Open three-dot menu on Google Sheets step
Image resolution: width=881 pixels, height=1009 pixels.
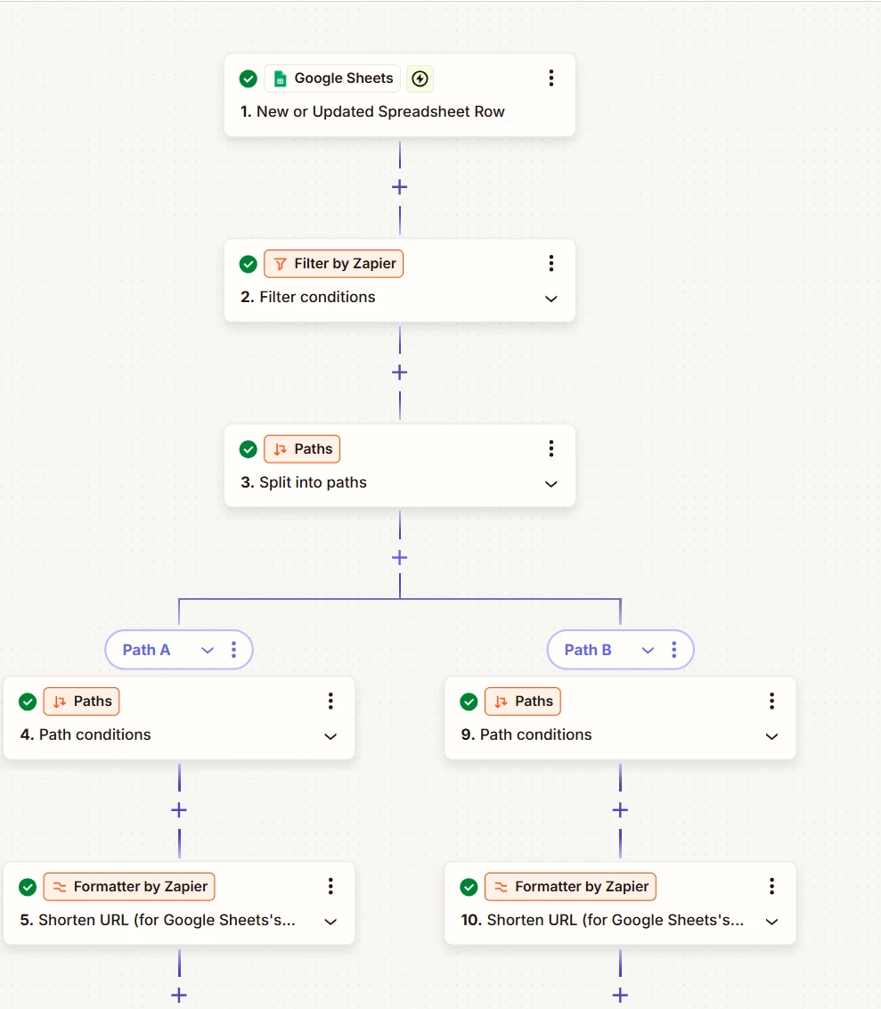coord(551,78)
